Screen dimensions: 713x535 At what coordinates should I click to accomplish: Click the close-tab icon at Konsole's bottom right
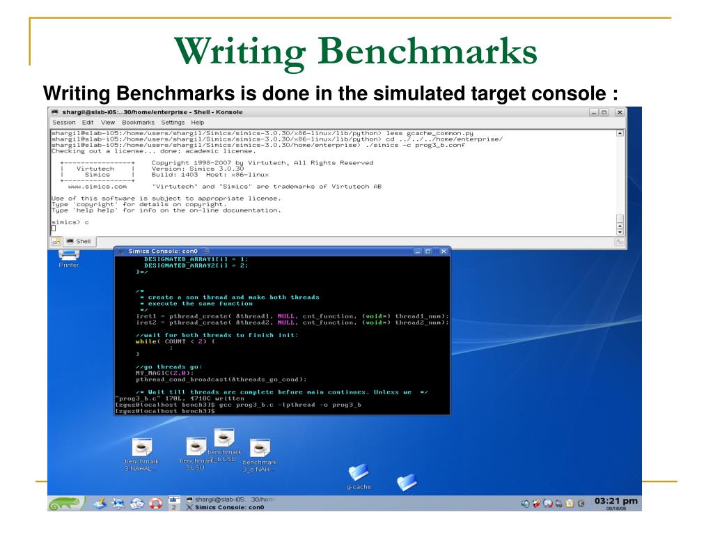coord(620,242)
